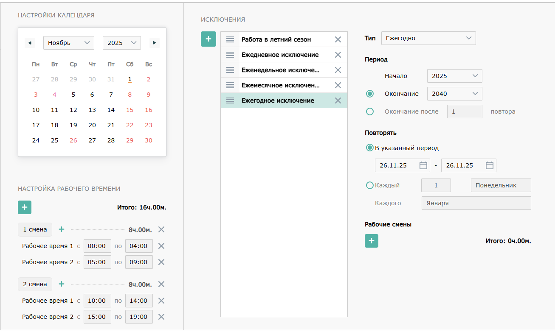Pick day 26 in the calendar
Viewport: 555px width, 332px height.
point(73,140)
